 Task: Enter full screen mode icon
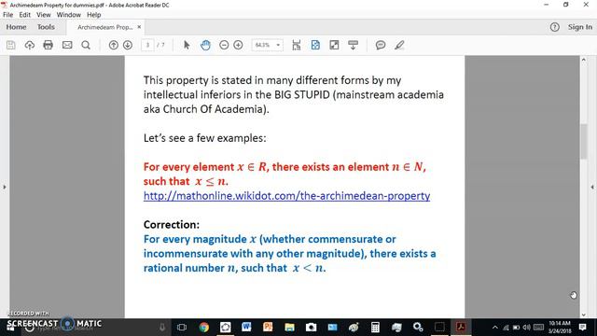[334, 45]
